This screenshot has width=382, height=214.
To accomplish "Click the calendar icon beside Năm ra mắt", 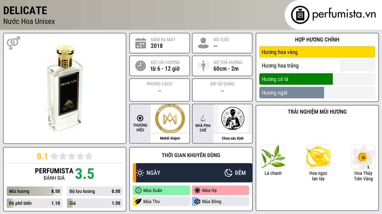I will coord(141,43).
